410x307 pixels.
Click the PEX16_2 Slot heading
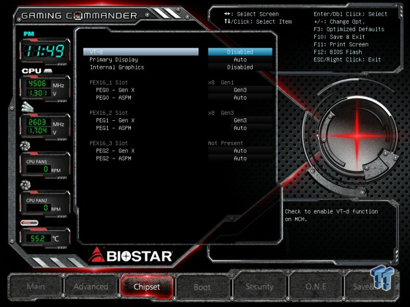coord(108,113)
